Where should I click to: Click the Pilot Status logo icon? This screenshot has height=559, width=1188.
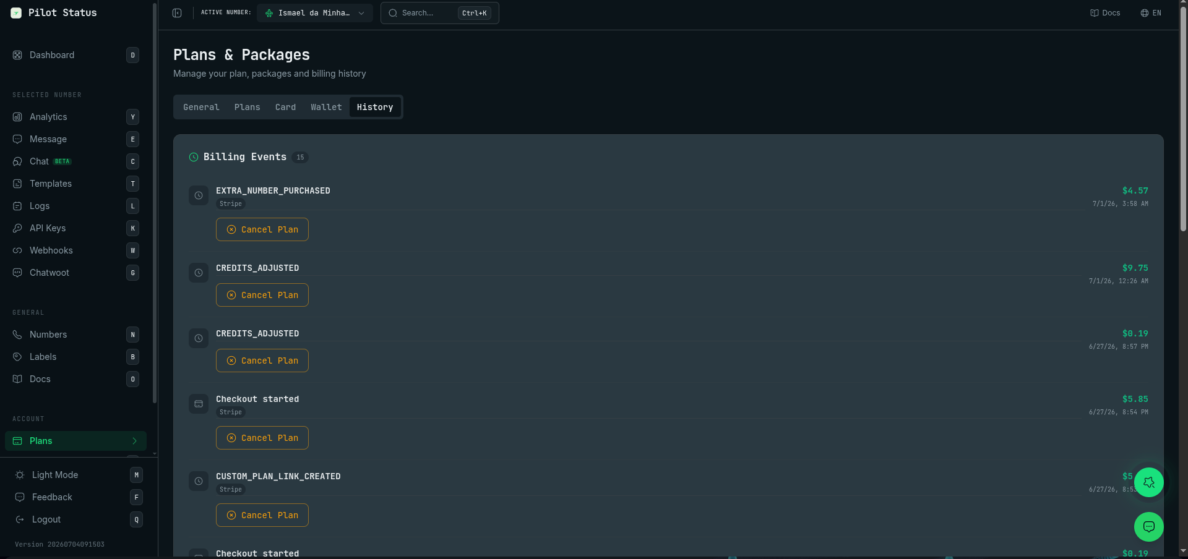[x=16, y=13]
